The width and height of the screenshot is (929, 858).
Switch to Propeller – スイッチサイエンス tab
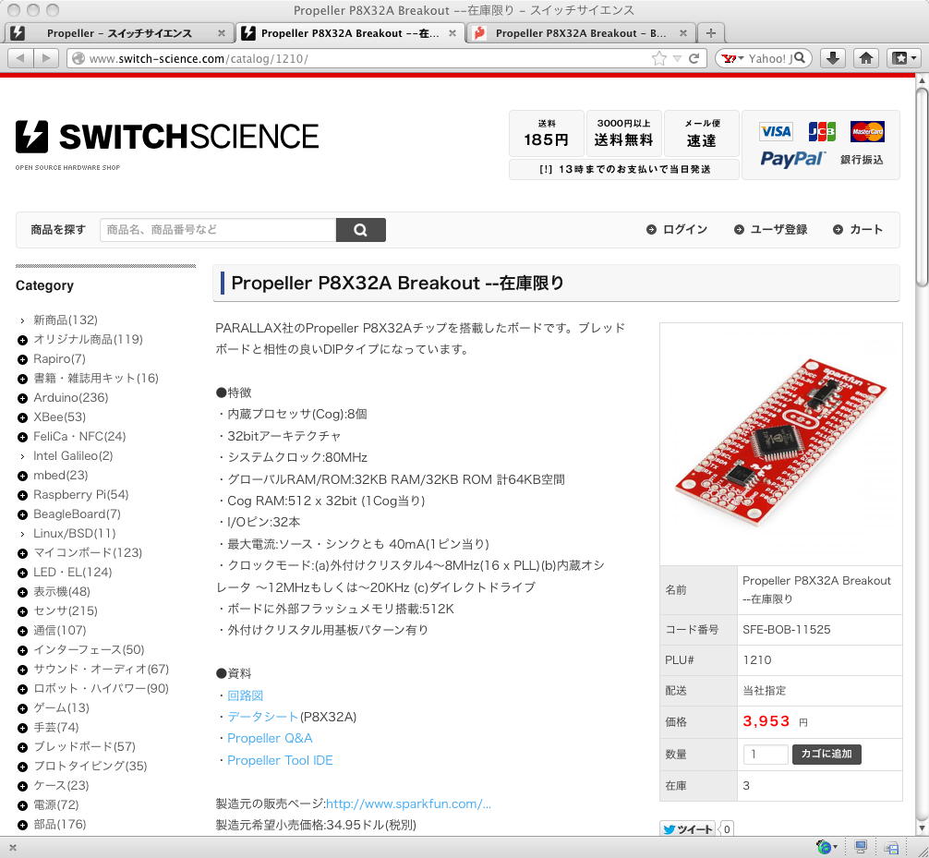click(x=118, y=33)
